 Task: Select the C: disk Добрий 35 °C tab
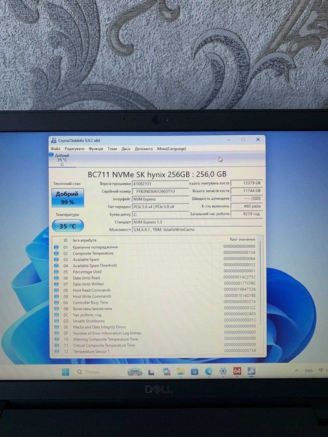(62, 160)
